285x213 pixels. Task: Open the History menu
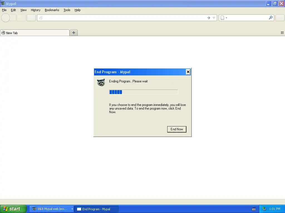click(35, 10)
